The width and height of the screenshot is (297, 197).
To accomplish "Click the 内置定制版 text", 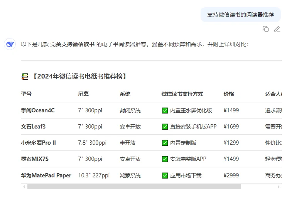I will pos(183,143).
